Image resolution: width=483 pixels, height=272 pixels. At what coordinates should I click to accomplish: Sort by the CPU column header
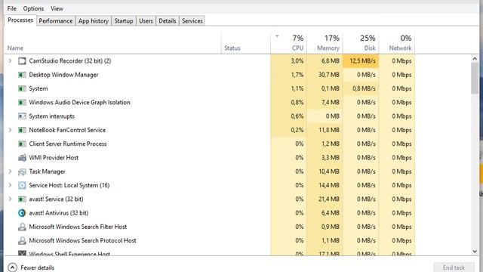pos(289,43)
